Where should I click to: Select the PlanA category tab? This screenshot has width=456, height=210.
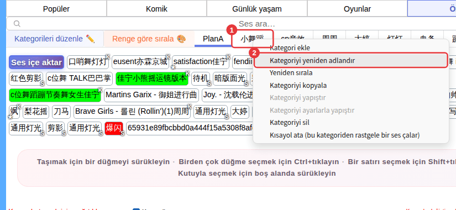(213, 39)
